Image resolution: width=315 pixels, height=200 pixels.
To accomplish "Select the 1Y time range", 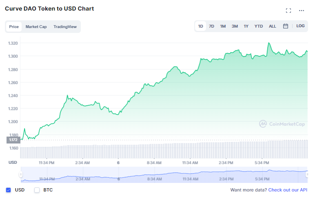I will point(246,26).
